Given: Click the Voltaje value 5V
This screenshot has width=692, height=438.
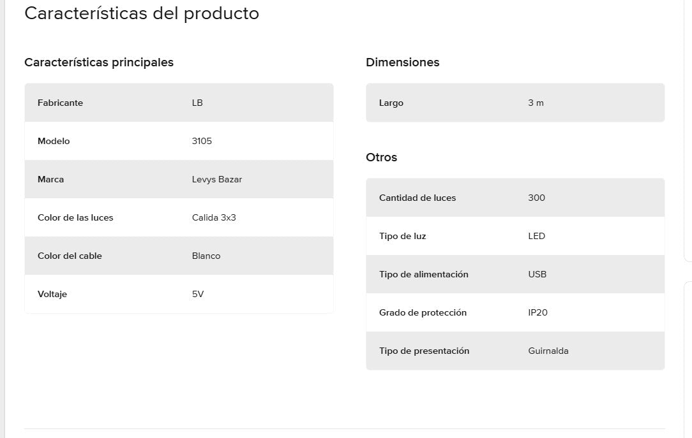Looking at the screenshot, I should click(198, 294).
